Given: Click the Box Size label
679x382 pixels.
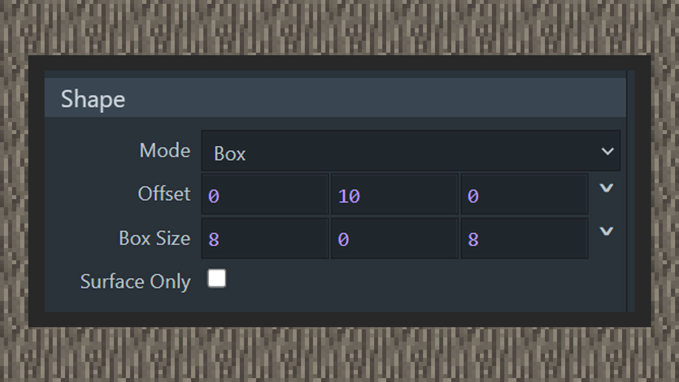Looking at the screenshot, I should [155, 238].
